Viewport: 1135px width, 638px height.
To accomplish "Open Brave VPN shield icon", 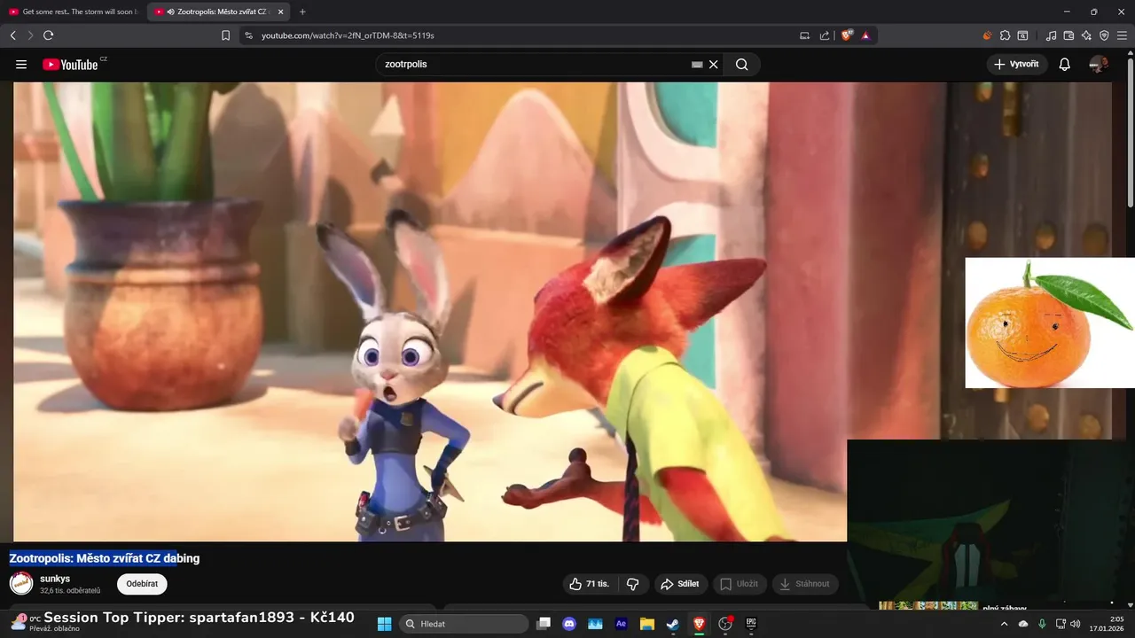I will (x=1104, y=35).
